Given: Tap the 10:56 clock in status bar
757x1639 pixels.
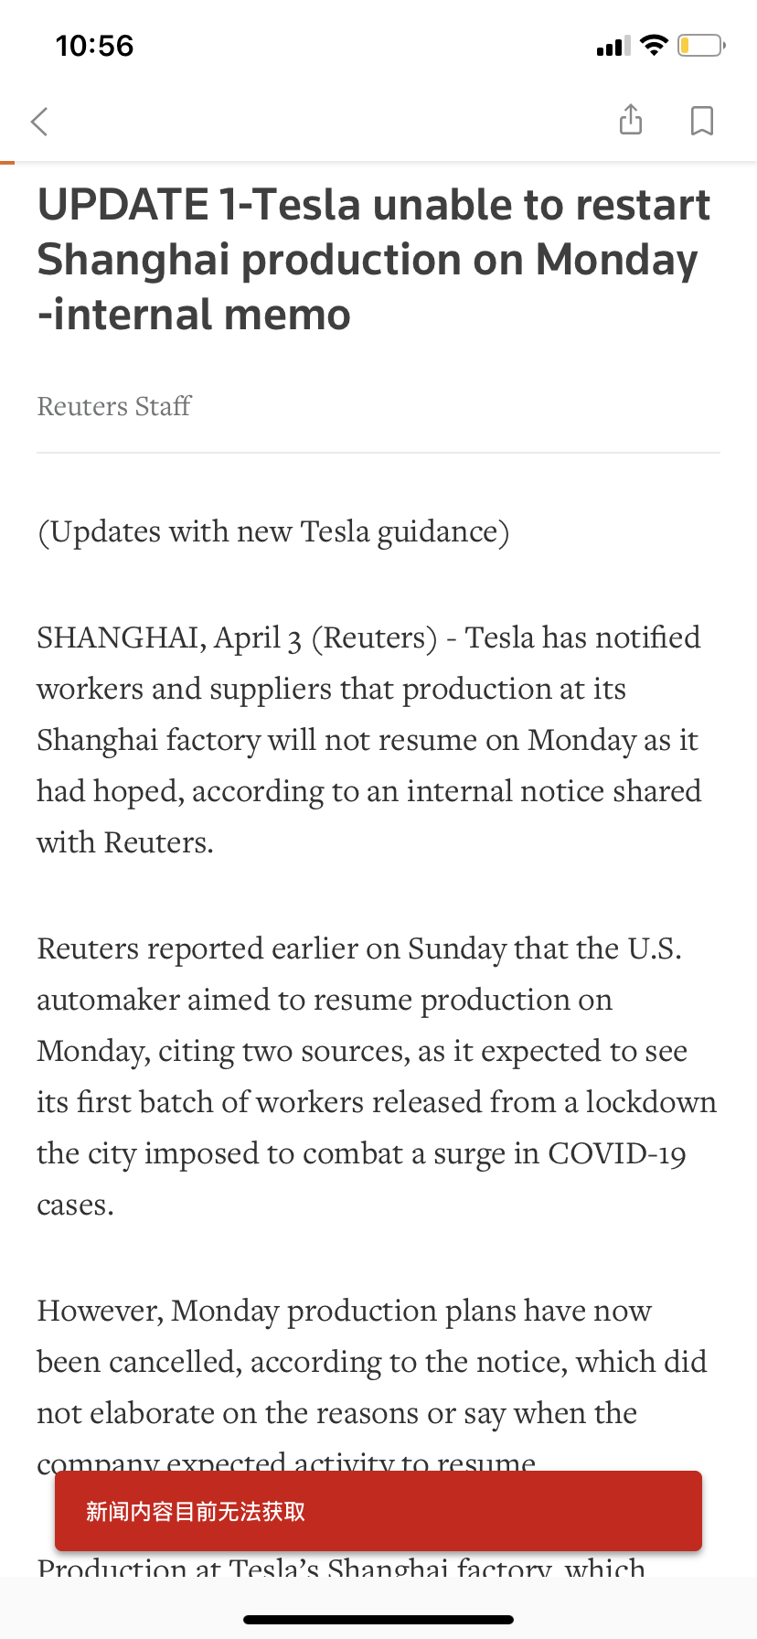Looking at the screenshot, I should tap(94, 46).
